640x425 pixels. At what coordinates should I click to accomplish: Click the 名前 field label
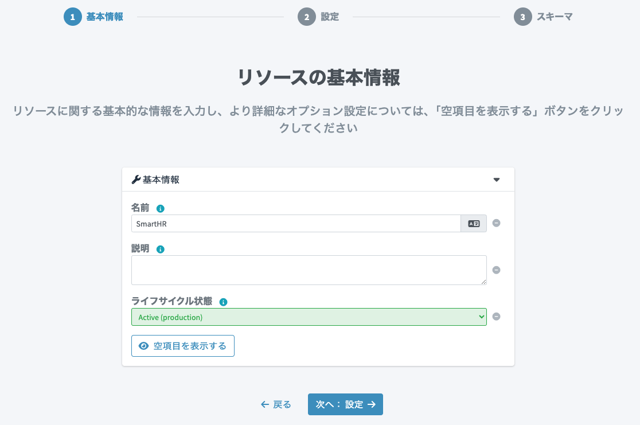click(140, 208)
